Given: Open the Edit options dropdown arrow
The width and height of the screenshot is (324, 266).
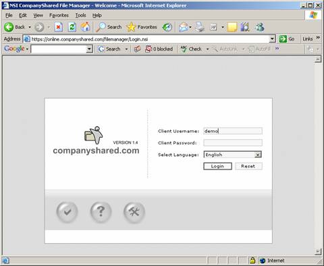Looking at the screenshot, I should (223, 28).
